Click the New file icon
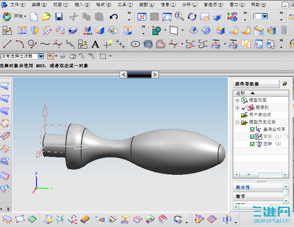Screen dimensions: 294x227 tap(34, 17)
